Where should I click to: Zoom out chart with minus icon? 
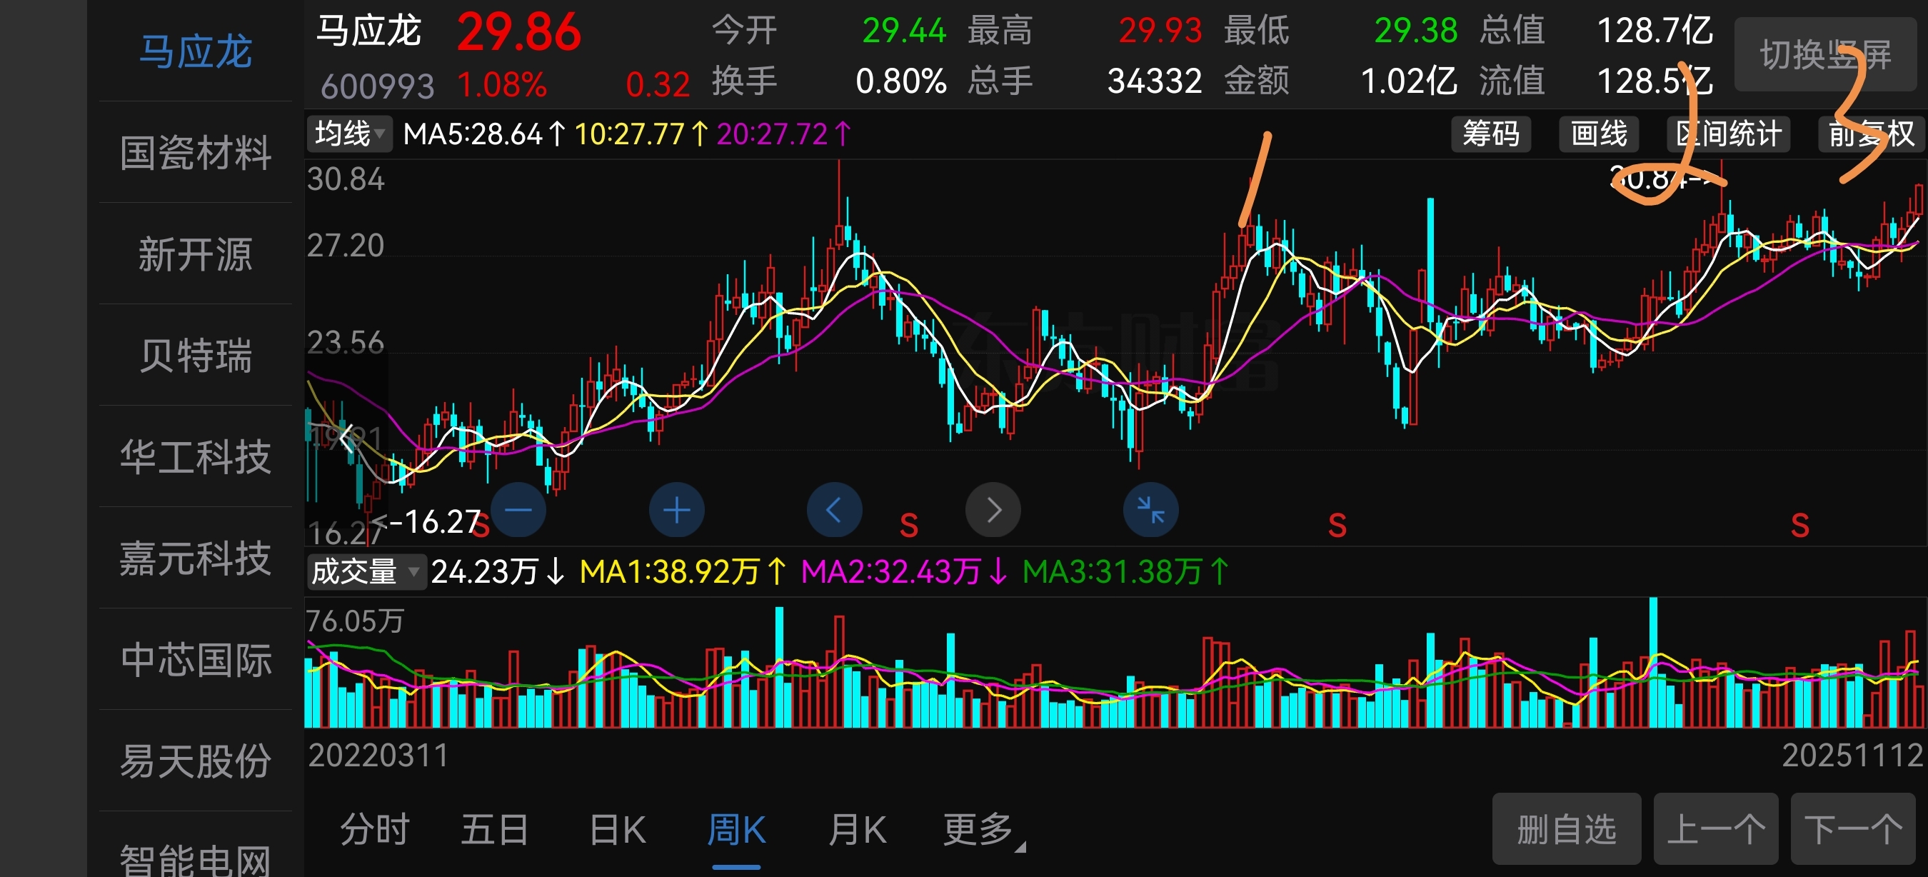click(x=518, y=511)
